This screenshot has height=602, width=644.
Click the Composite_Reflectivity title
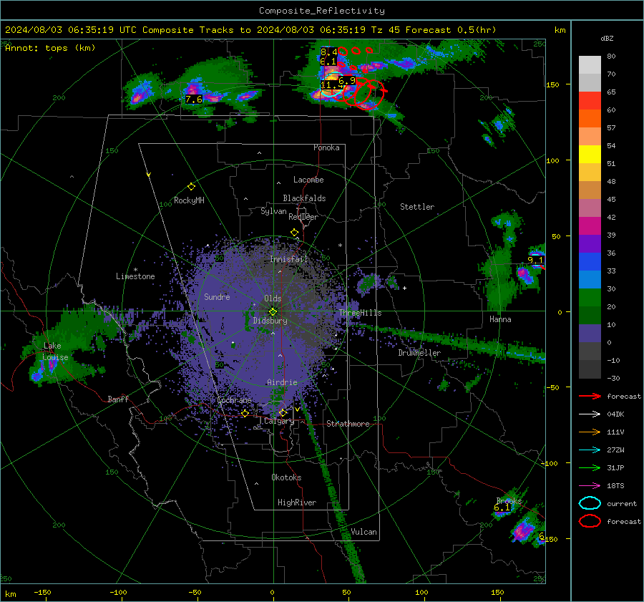click(x=322, y=11)
